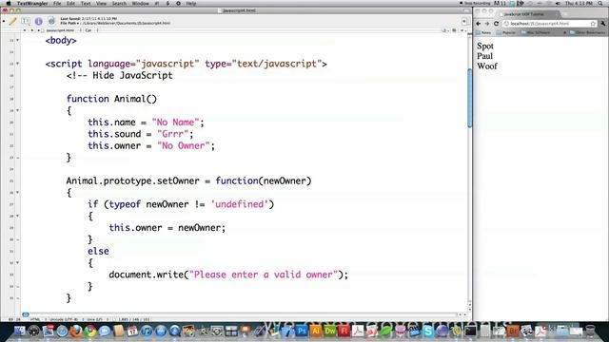Collapse the body tag fold triangle
Screen dimensions: 609x342
[17, 40]
